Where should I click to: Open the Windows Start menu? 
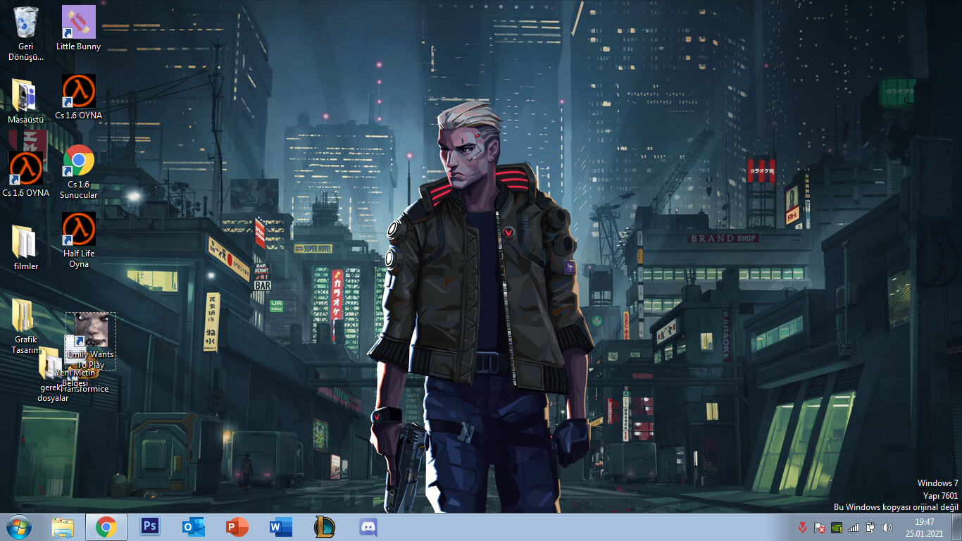point(19,527)
